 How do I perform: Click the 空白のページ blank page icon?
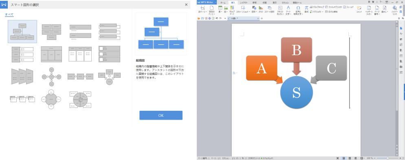coord(211,10)
